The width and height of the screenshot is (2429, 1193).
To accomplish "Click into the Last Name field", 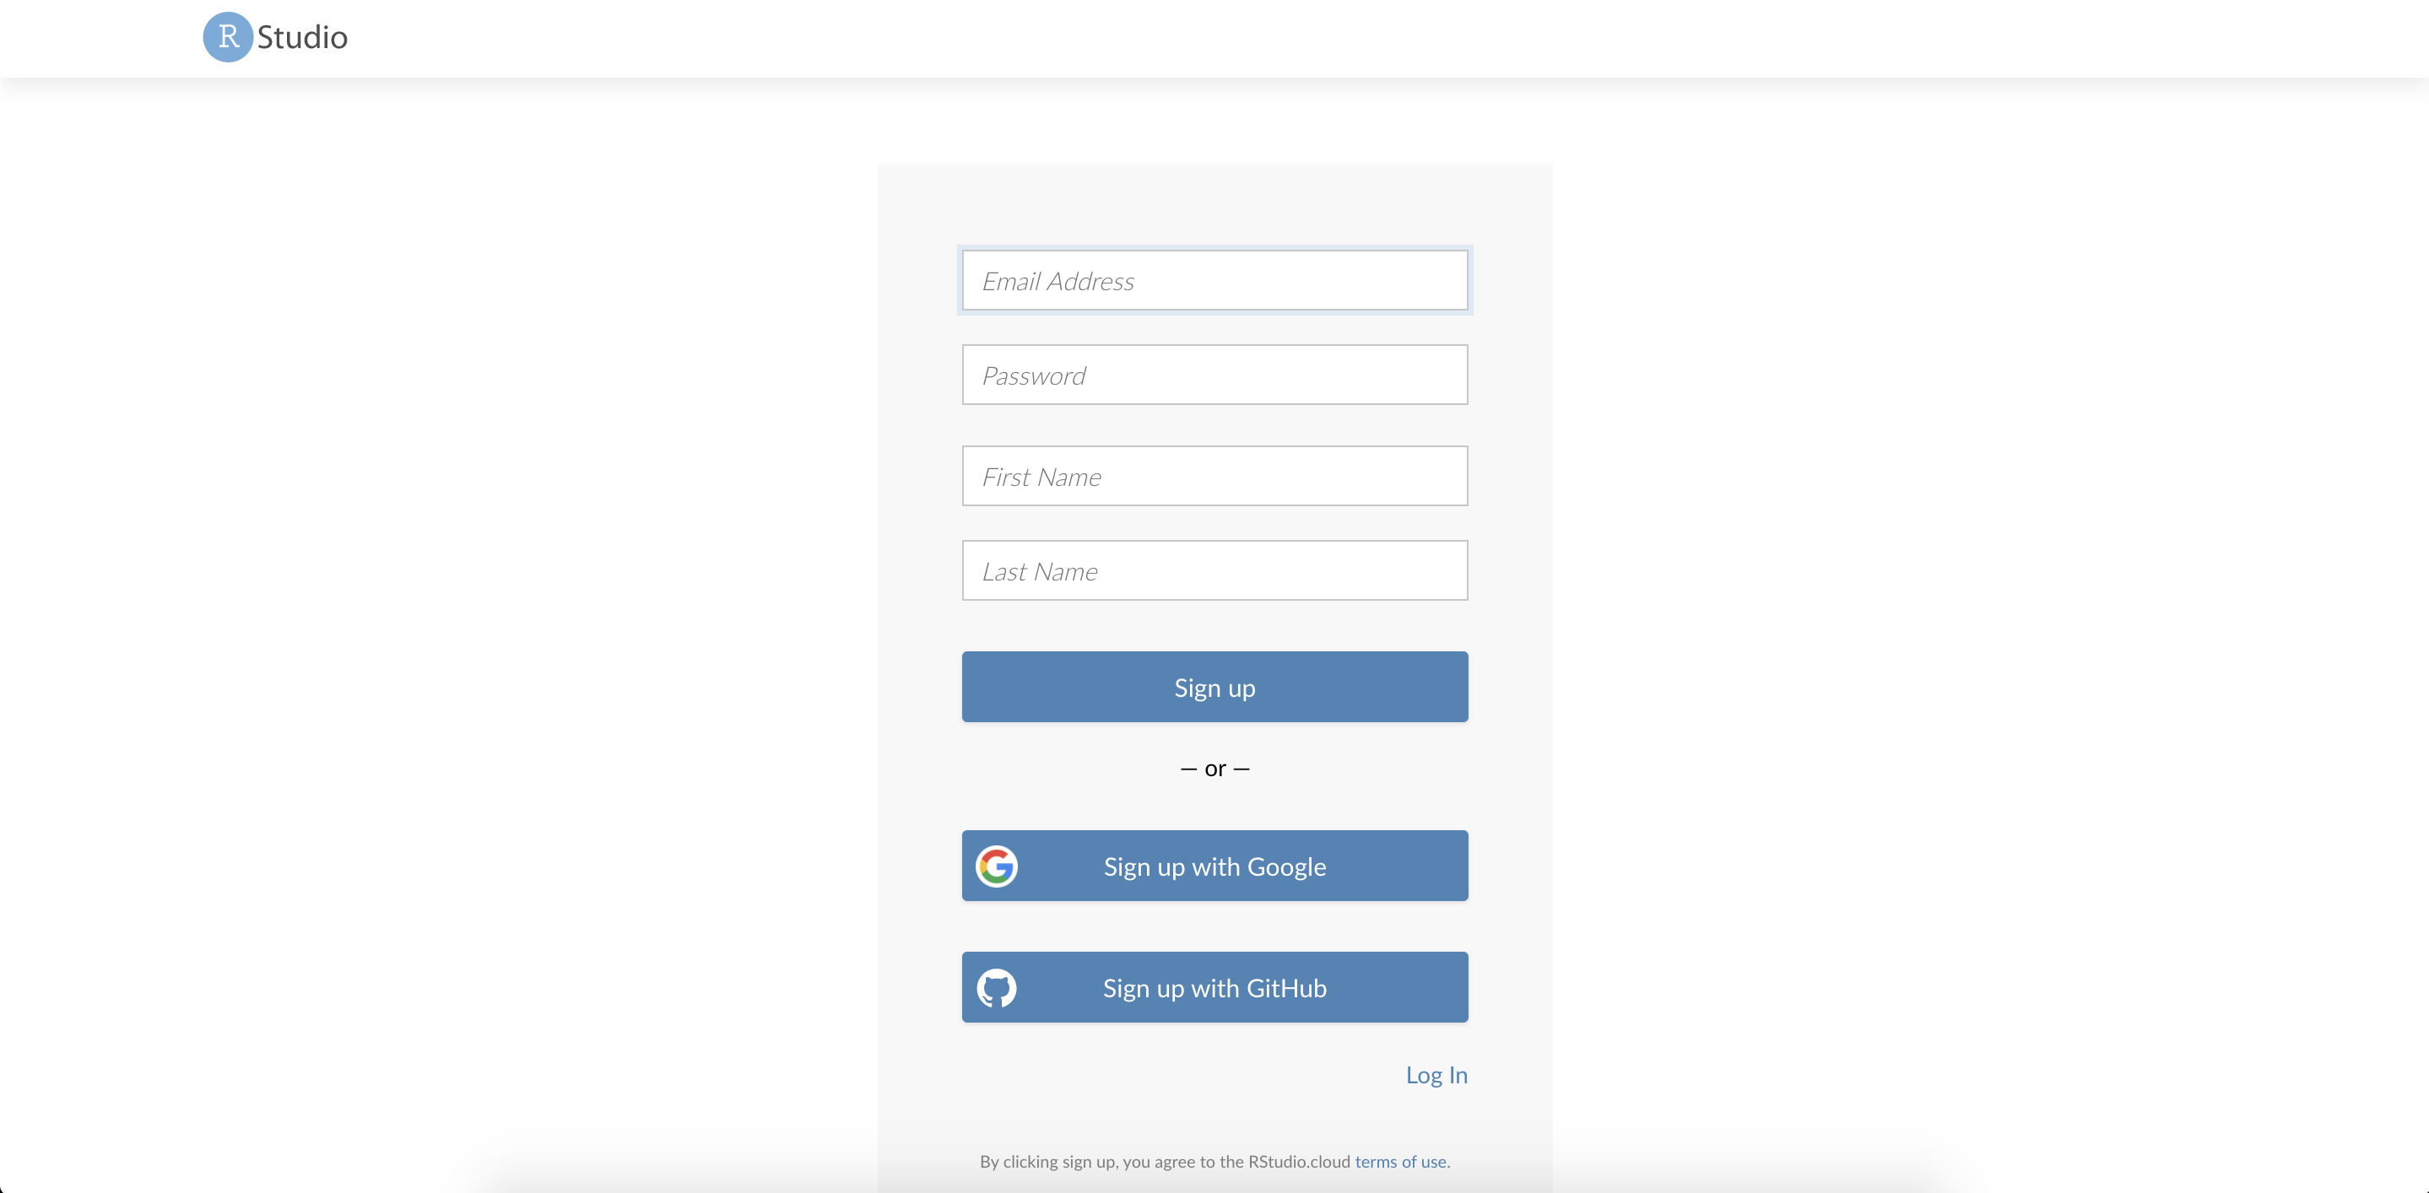I will 1214,571.
